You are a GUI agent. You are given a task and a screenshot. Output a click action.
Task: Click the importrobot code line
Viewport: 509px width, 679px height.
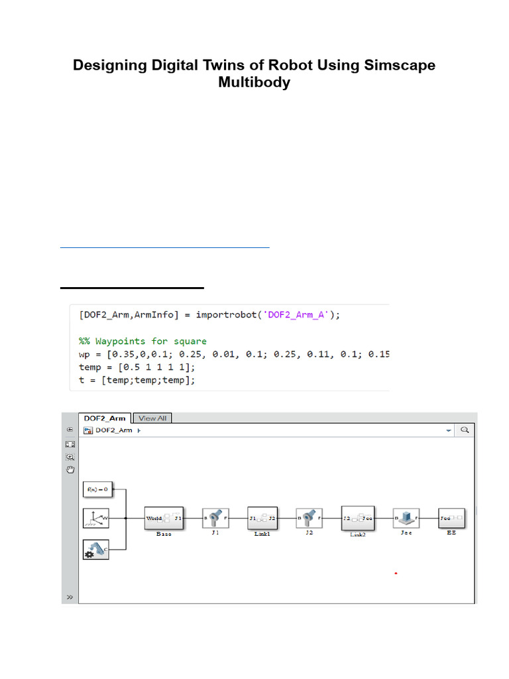pyautogui.click(x=209, y=315)
